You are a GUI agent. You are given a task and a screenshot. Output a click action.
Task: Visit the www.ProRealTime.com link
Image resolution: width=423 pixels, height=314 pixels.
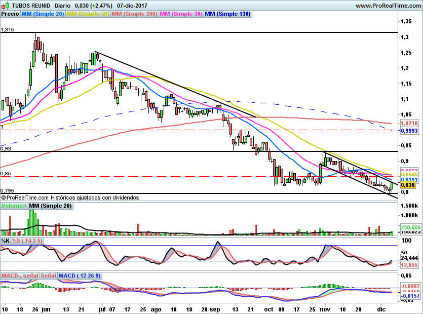388,6
